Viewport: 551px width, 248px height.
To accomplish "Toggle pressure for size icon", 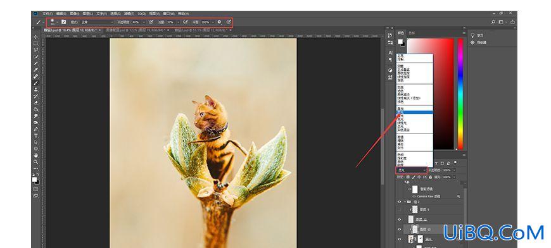I will (229, 22).
